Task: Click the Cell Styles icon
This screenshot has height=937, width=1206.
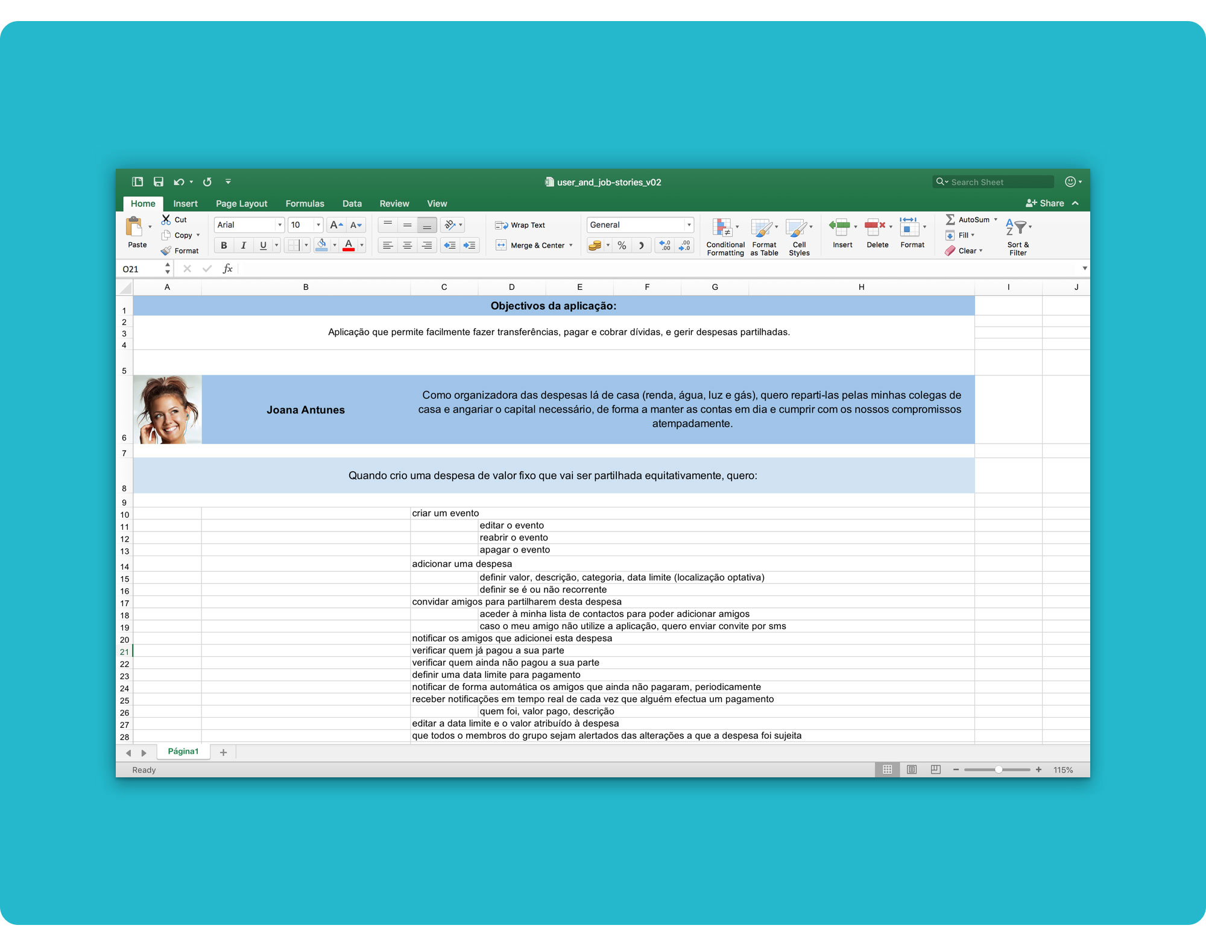Action: [x=797, y=228]
